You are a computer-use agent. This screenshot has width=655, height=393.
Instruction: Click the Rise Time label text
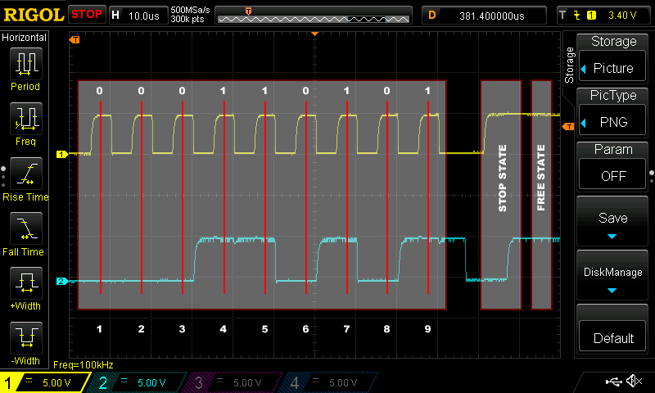click(25, 197)
